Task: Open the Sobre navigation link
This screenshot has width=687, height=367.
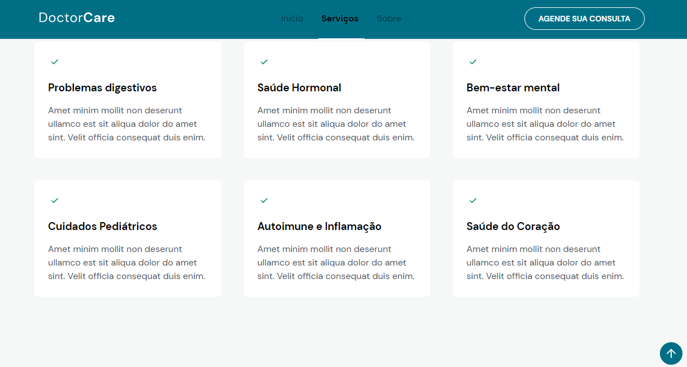Action: [389, 18]
